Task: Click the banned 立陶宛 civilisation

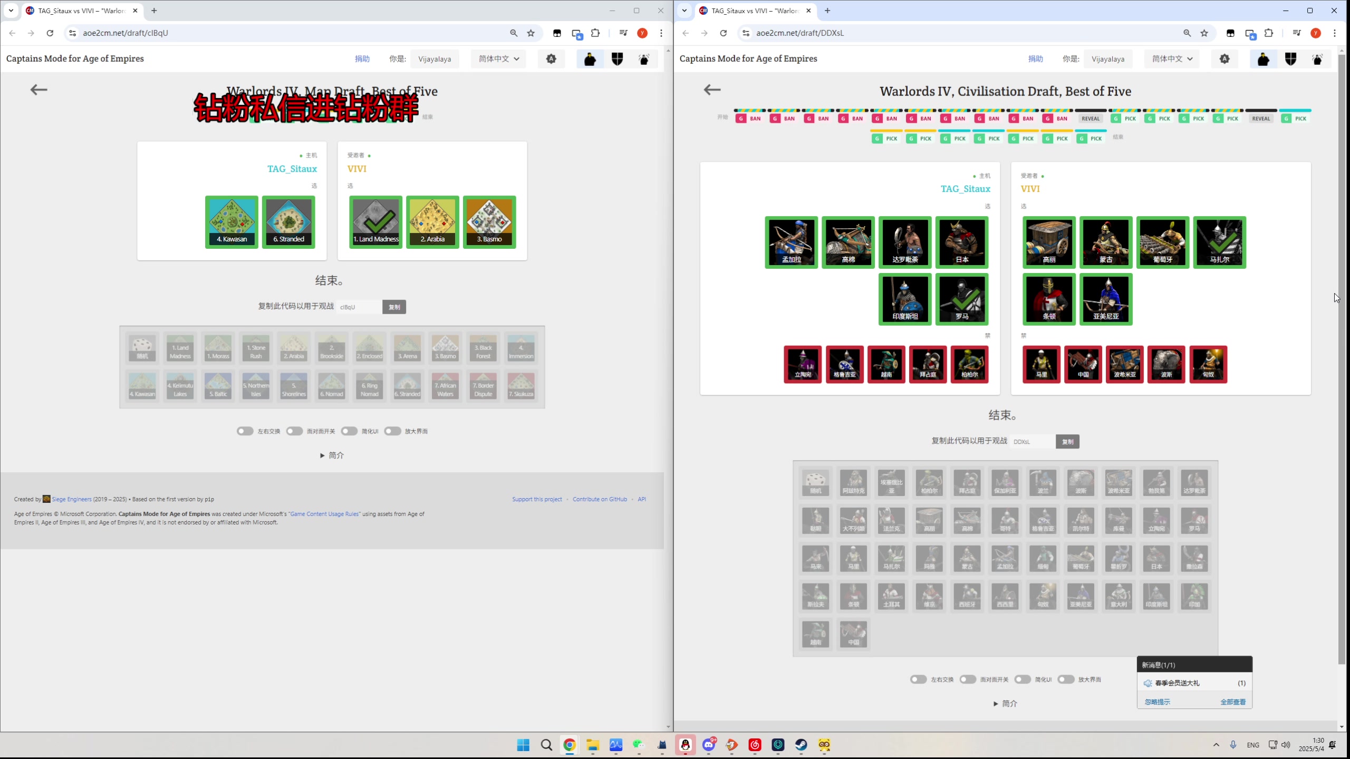Action: (x=803, y=364)
